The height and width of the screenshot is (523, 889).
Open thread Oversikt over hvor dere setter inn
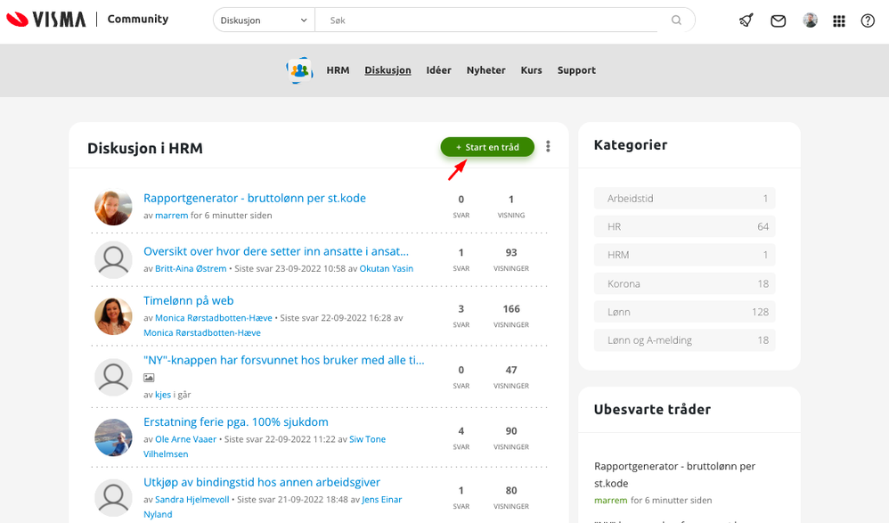click(276, 251)
